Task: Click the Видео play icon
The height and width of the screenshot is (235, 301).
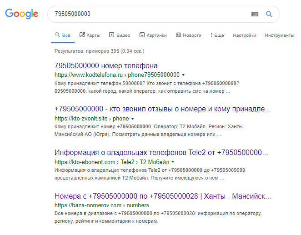Action: pos(111,35)
